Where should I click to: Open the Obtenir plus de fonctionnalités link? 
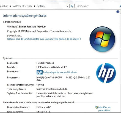tap(44, 39)
